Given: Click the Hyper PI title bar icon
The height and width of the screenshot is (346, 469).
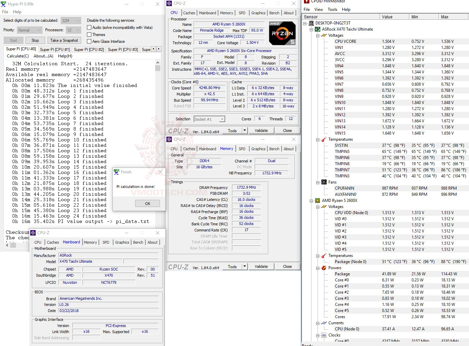Looking at the screenshot, I should pyautogui.click(x=3, y=4).
